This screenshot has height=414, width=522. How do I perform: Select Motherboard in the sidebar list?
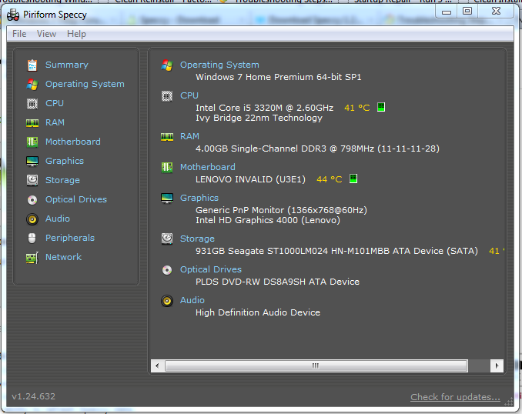coord(73,142)
